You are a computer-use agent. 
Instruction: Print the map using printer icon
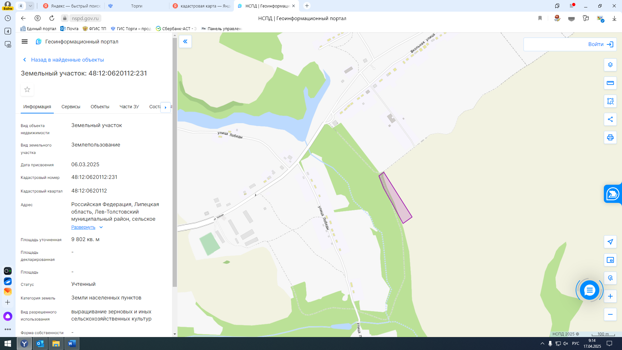610,137
